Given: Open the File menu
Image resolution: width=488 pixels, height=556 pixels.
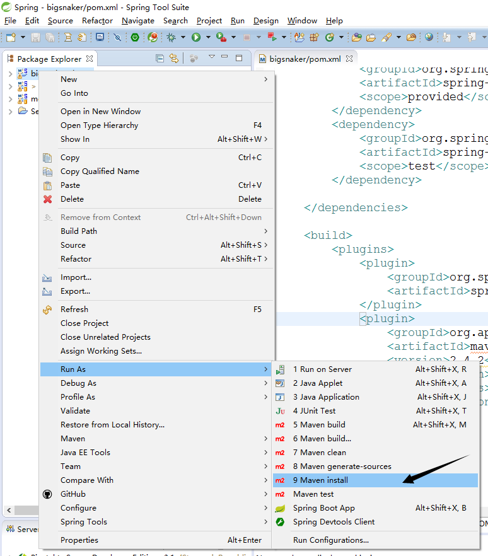Looking at the screenshot, I should pyautogui.click(x=10, y=21).
